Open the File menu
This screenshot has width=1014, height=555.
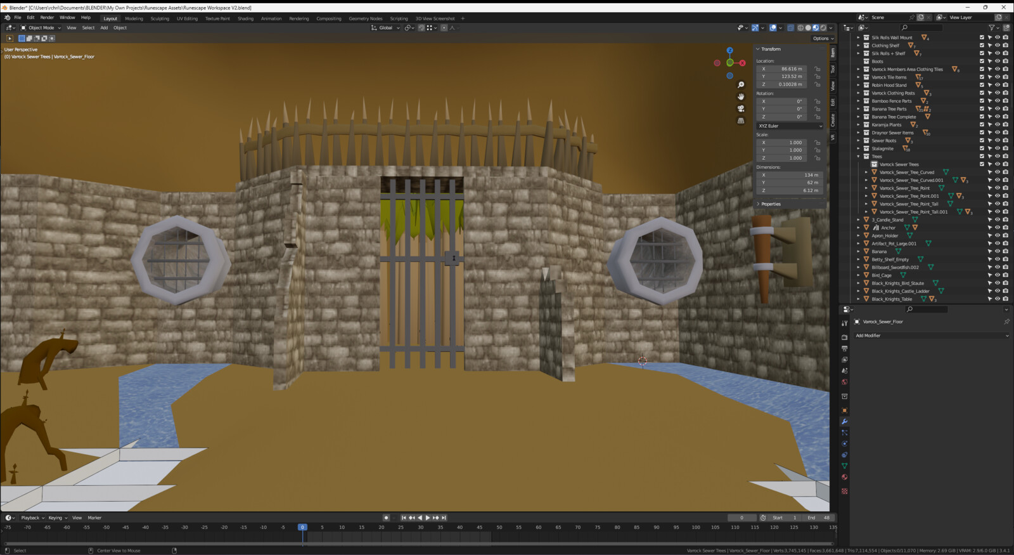(18, 18)
